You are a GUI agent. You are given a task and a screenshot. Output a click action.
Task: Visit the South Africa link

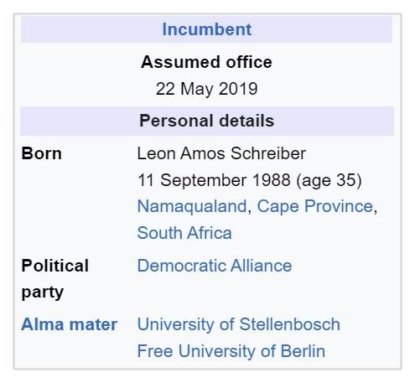(184, 233)
